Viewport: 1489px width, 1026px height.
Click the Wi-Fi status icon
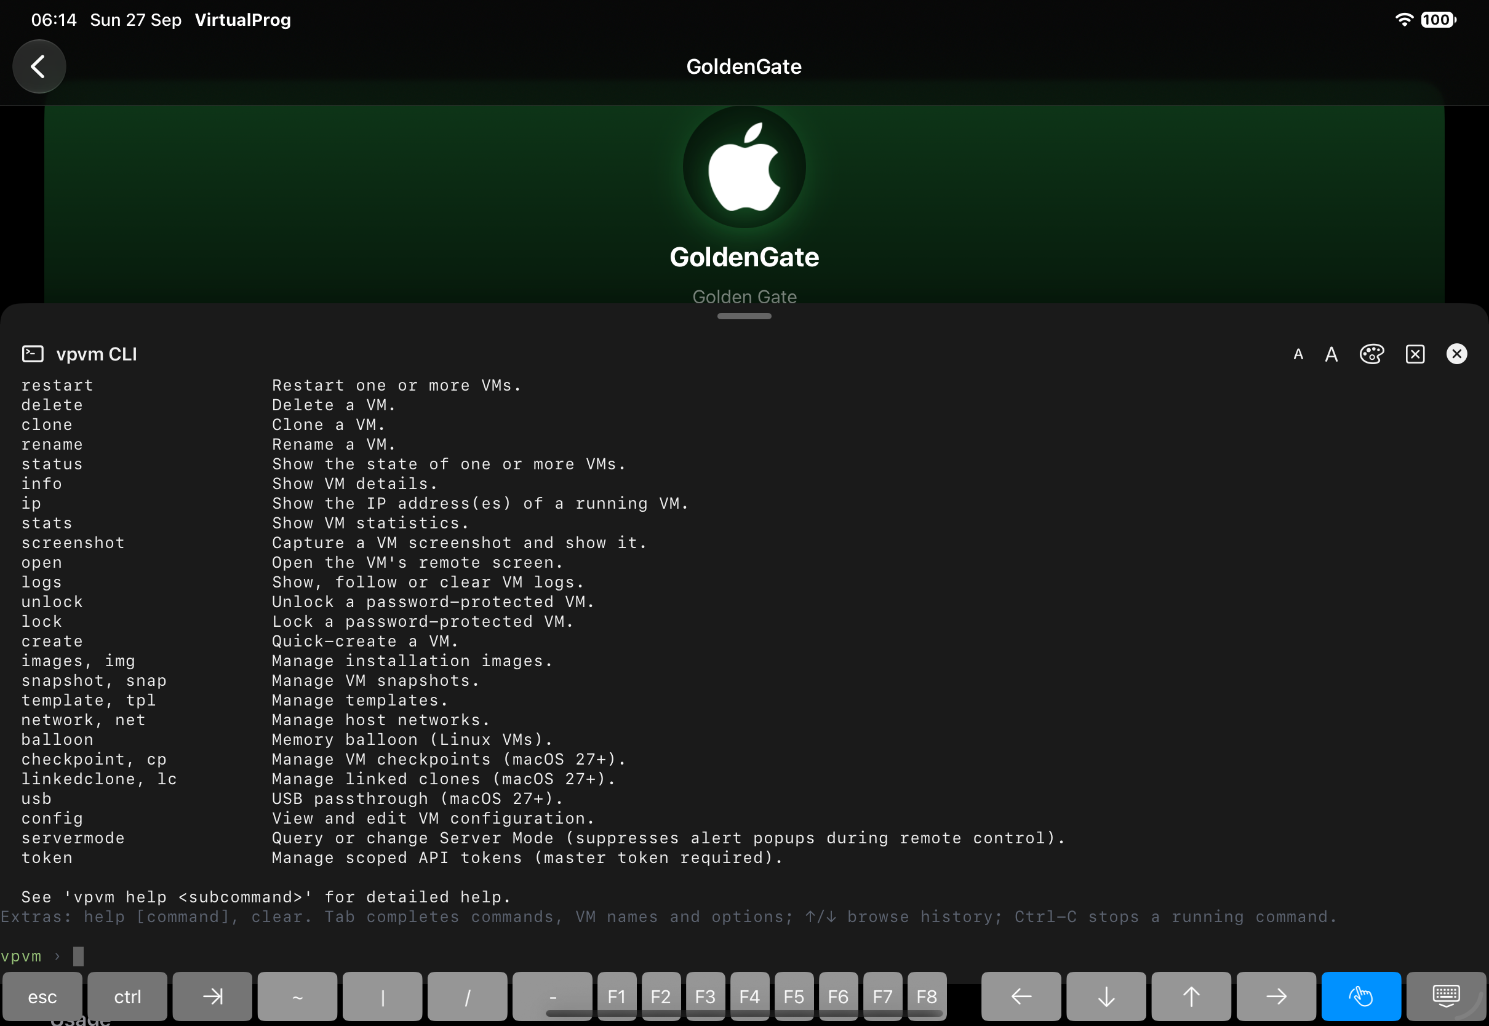[x=1404, y=20]
